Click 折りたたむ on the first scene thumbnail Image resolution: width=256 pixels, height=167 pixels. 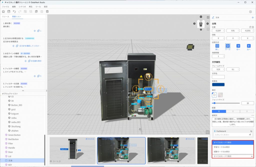point(90,139)
